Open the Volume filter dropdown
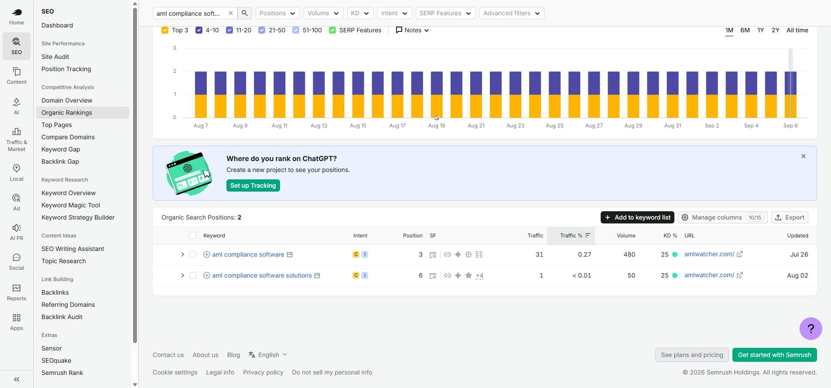 pos(323,13)
